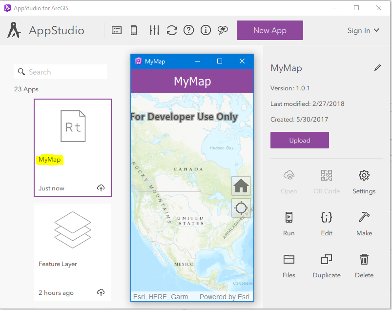The width and height of the screenshot is (392, 310).
Task: Click the MyMap purple header title
Action: (x=192, y=81)
